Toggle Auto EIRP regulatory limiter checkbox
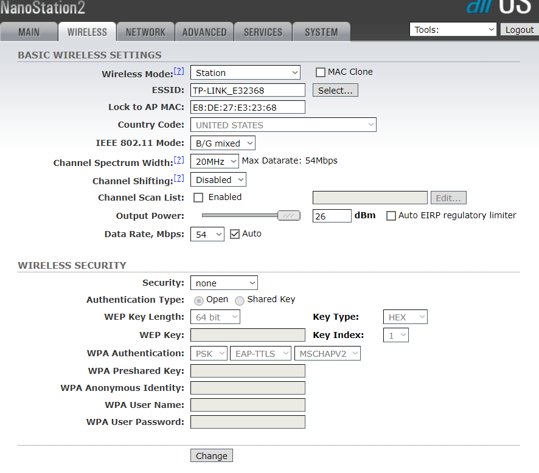Screen dimensions: 539x473 pos(391,216)
